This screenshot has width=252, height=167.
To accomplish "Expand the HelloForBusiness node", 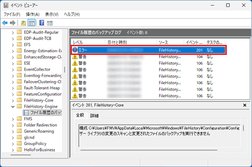I will tap(13, 150).
